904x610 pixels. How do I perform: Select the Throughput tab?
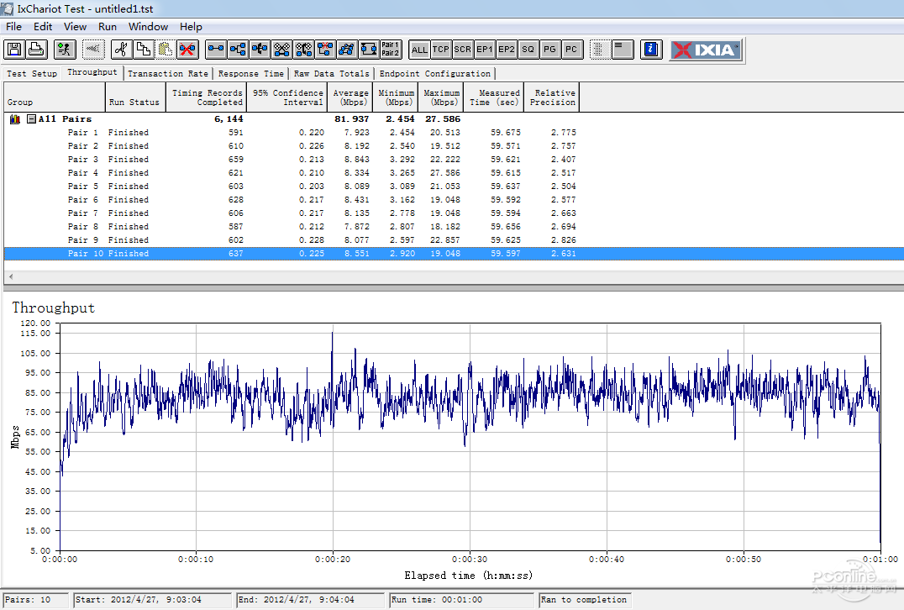coord(92,72)
